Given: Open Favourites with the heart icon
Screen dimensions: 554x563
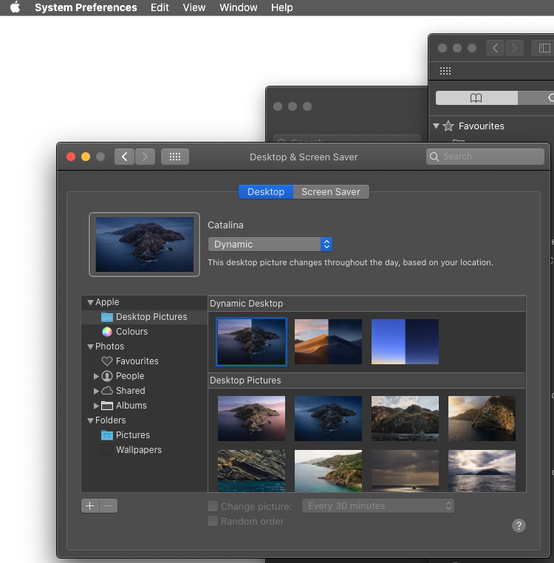Looking at the screenshot, I should [107, 361].
